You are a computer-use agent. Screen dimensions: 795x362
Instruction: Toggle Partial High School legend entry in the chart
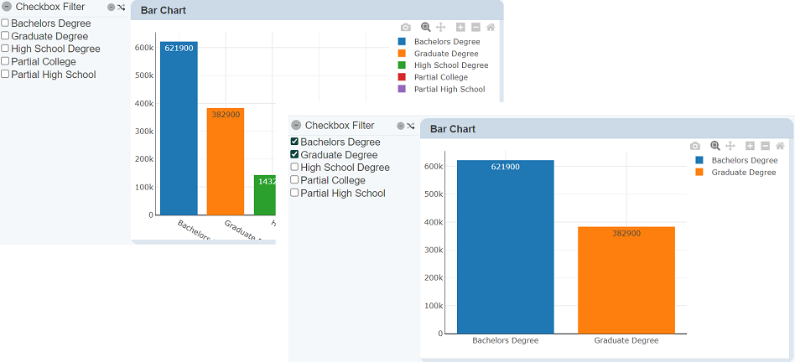[x=449, y=89]
